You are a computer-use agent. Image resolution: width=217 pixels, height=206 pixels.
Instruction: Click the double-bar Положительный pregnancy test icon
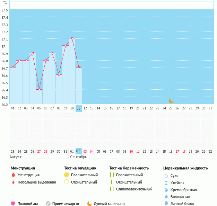pyautogui.click(x=112, y=175)
